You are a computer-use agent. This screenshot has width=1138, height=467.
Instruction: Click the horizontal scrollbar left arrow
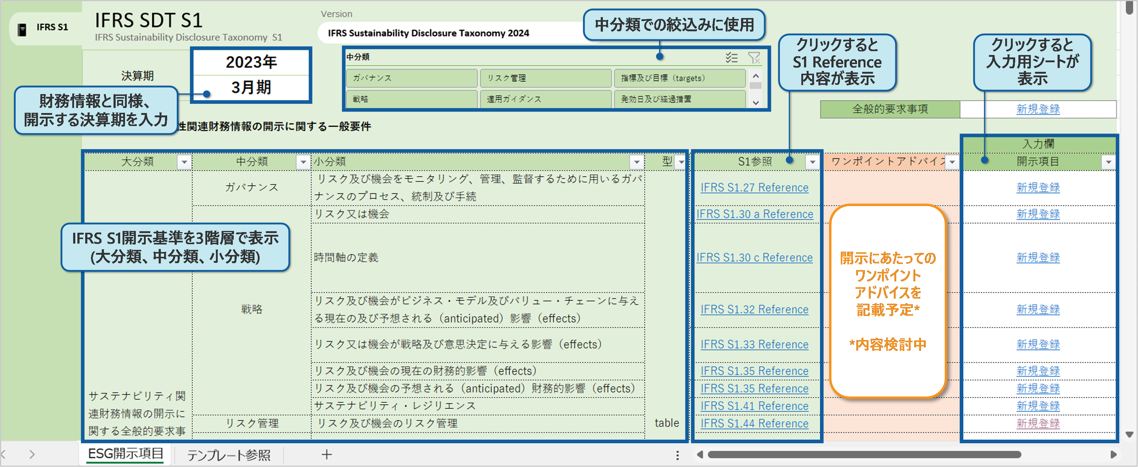coord(700,455)
